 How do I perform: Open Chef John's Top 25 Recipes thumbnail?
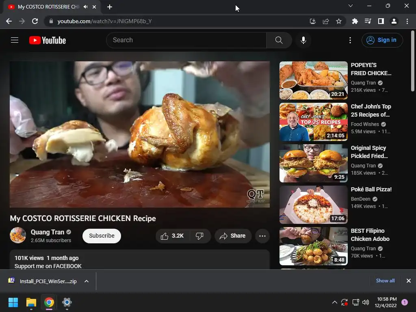[313, 122]
